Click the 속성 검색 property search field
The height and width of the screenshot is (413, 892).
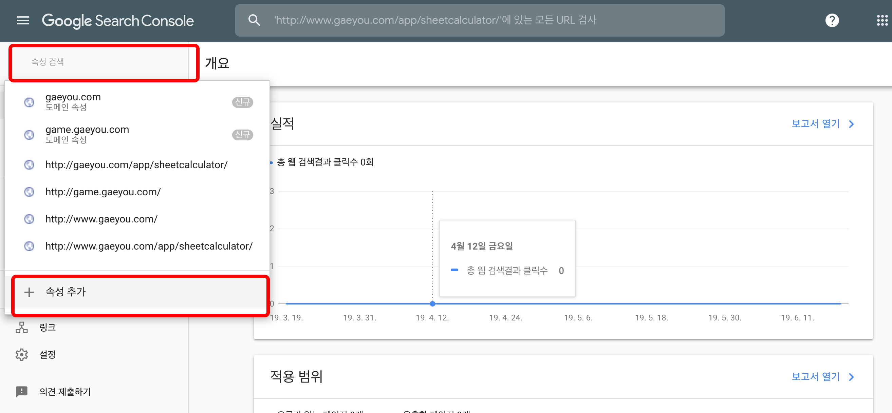coord(100,62)
